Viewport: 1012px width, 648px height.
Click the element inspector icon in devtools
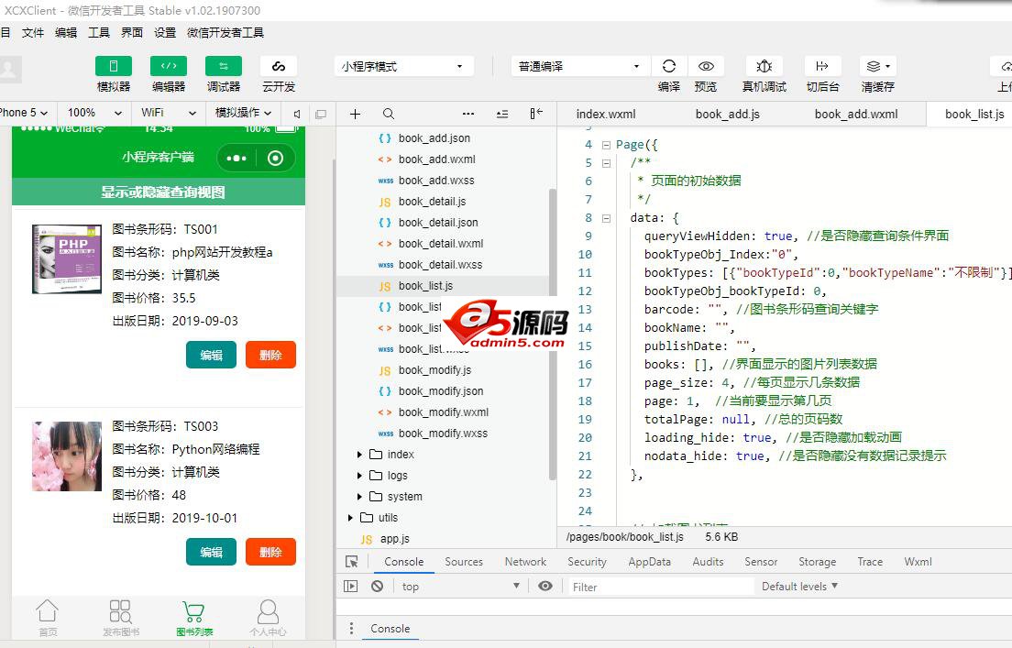tap(351, 562)
